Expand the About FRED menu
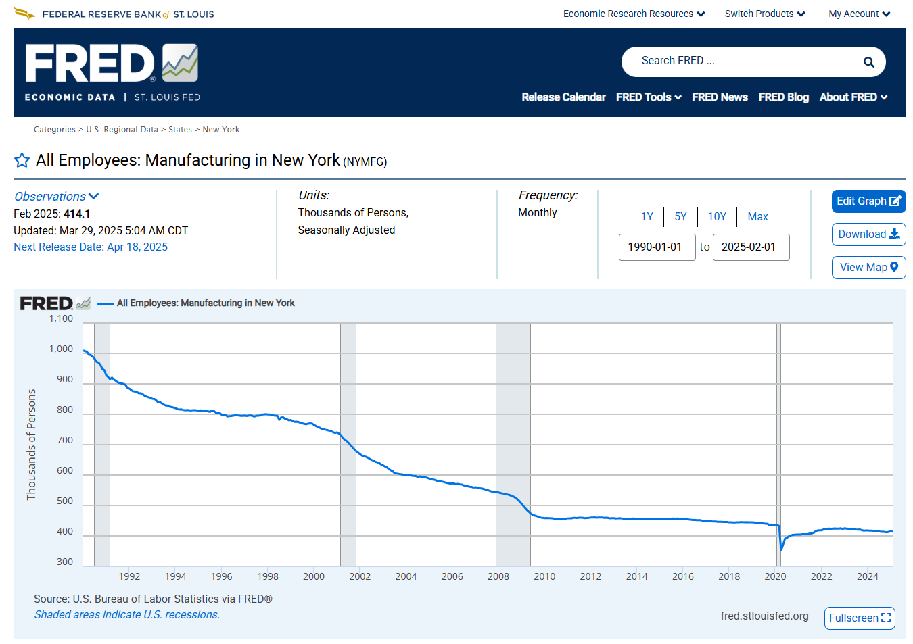The height and width of the screenshot is (644, 913). (x=853, y=97)
